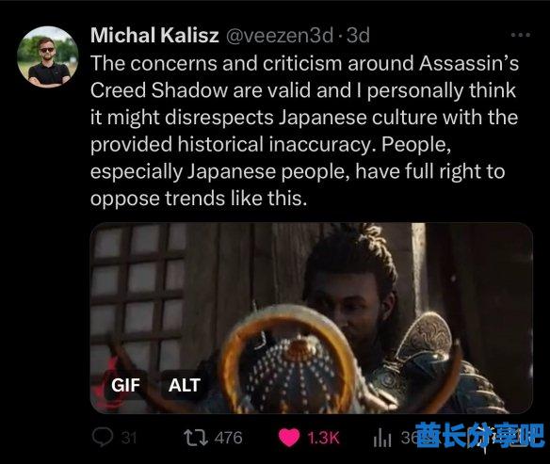550x464 pixels.
Task: Click the 476 retweets count
Action: [229, 438]
